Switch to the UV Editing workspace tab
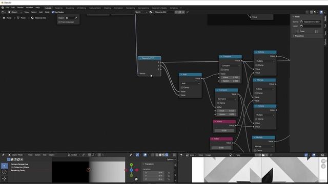Image resolution: width=328 pixels, height=184 pixels. 81,8
